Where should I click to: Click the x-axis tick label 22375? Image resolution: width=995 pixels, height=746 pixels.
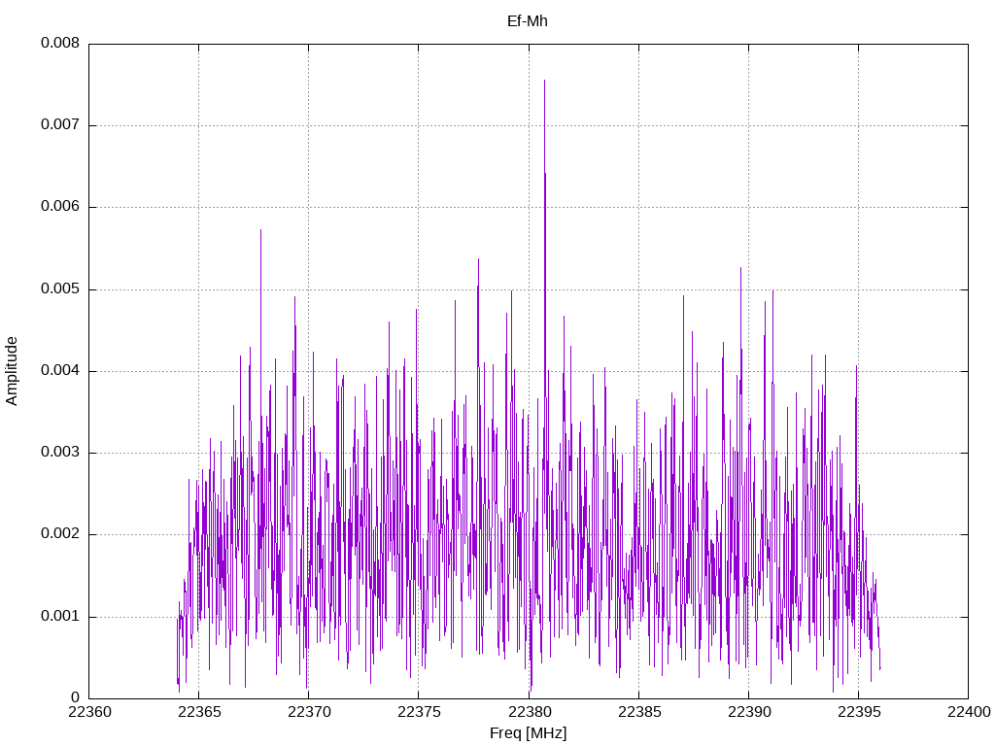(419, 712)
